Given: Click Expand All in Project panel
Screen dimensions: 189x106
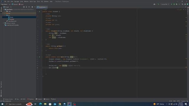Looking at the screenshot, I should coord(27,7).
